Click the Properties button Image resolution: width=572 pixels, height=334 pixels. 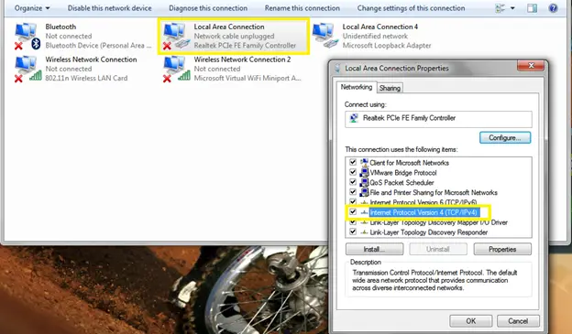[502, 249]
